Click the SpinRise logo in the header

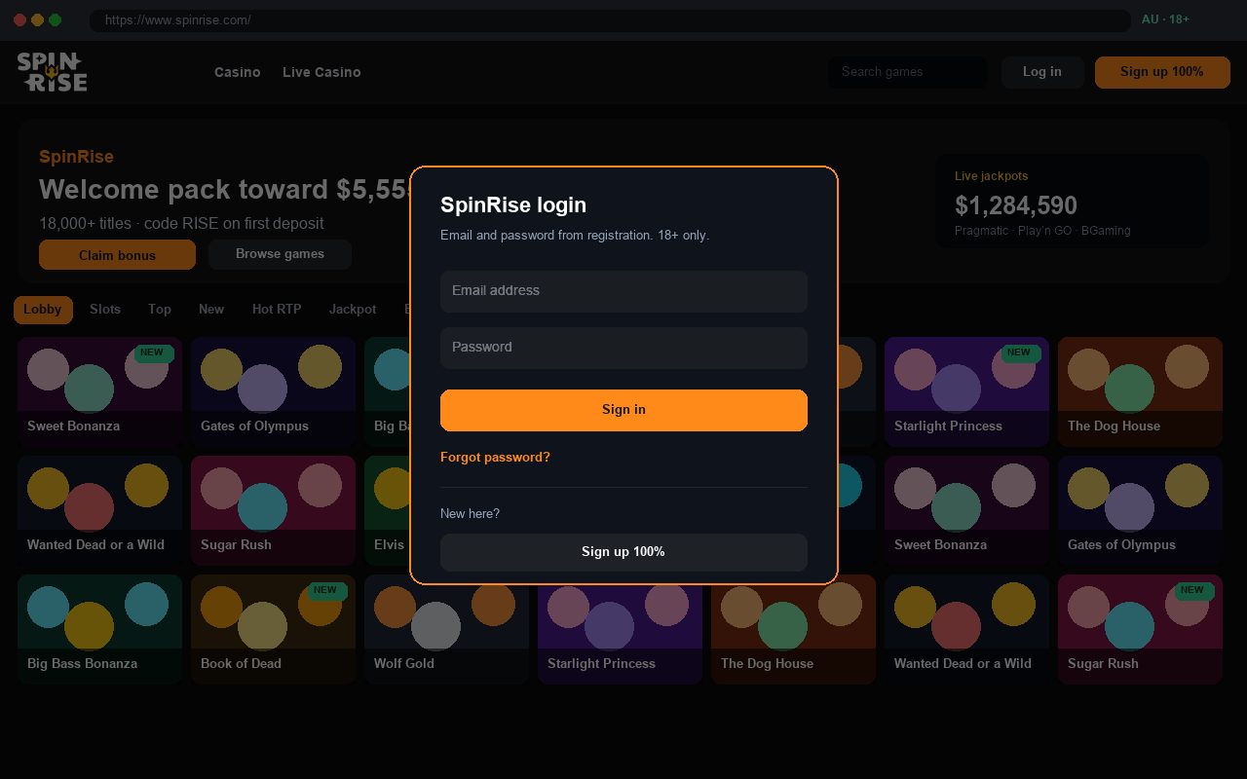coord(52,72)
